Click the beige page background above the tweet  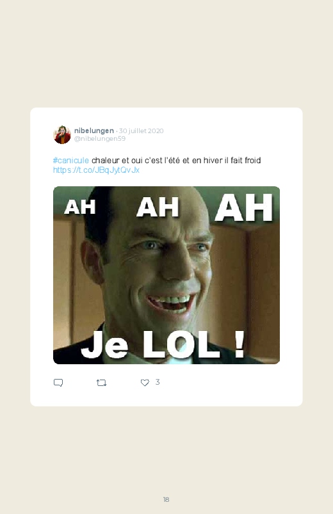point(166,52)
